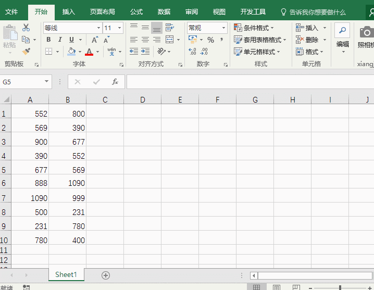374x290 pixels.
Task: Toggle bold formatting
Action: click(48, 40)
